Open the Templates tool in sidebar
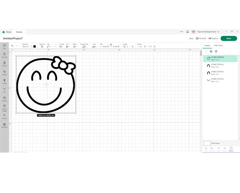240x193 pixels. (5, 55)
